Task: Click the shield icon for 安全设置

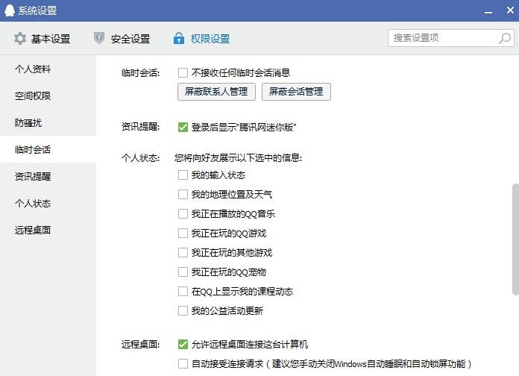Action: pyautogui.click(x=99, y=38)
